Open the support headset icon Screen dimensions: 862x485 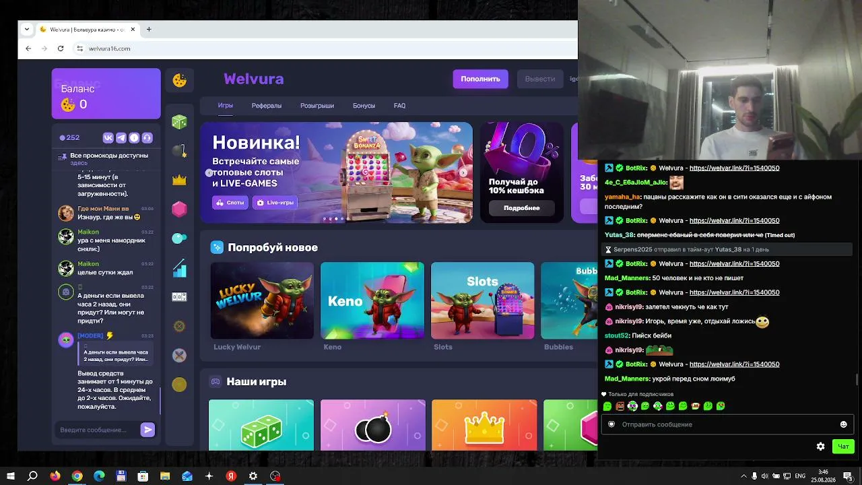tap(147, 137)
